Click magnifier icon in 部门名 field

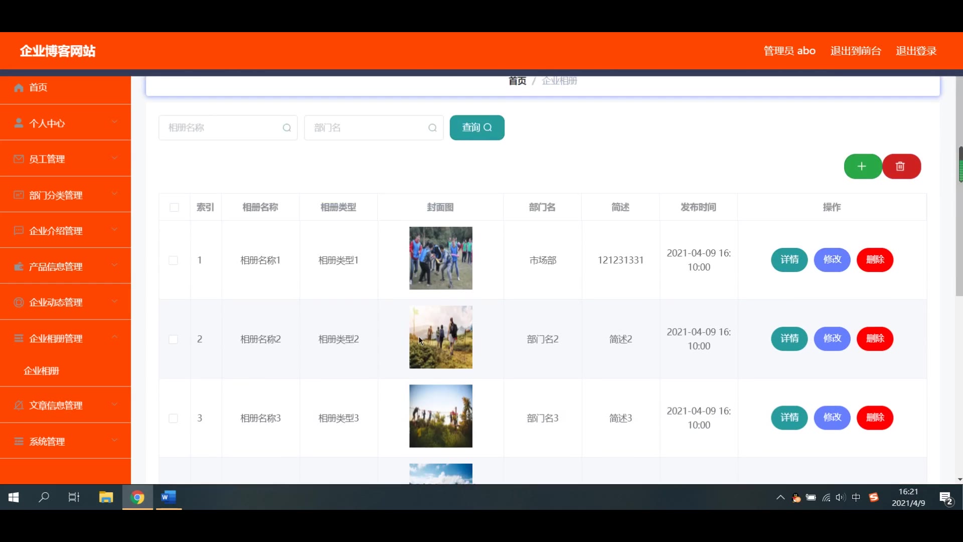pyautogui.click(x=432, y=128)
